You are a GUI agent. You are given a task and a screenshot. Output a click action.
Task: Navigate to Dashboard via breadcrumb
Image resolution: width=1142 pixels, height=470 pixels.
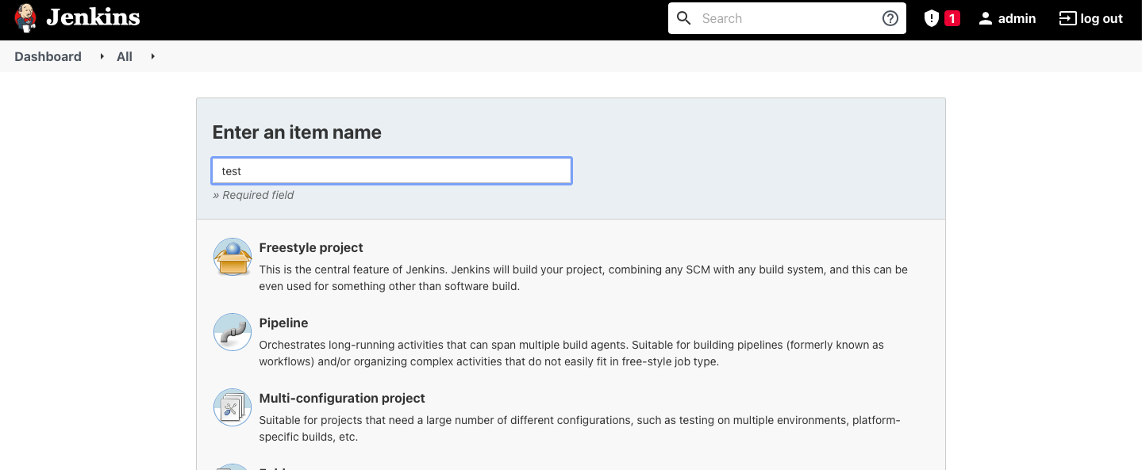(48, 56)
